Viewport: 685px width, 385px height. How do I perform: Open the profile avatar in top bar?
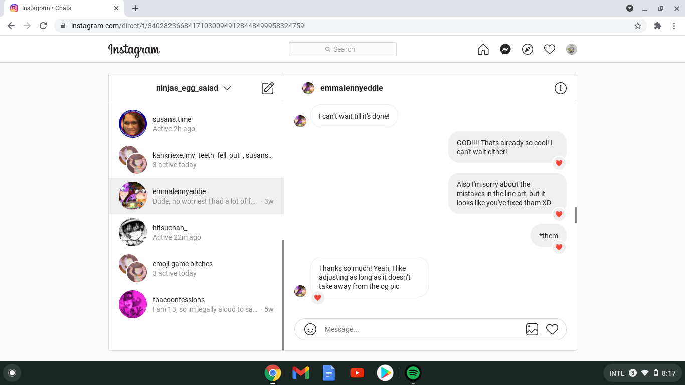point(572,49)
